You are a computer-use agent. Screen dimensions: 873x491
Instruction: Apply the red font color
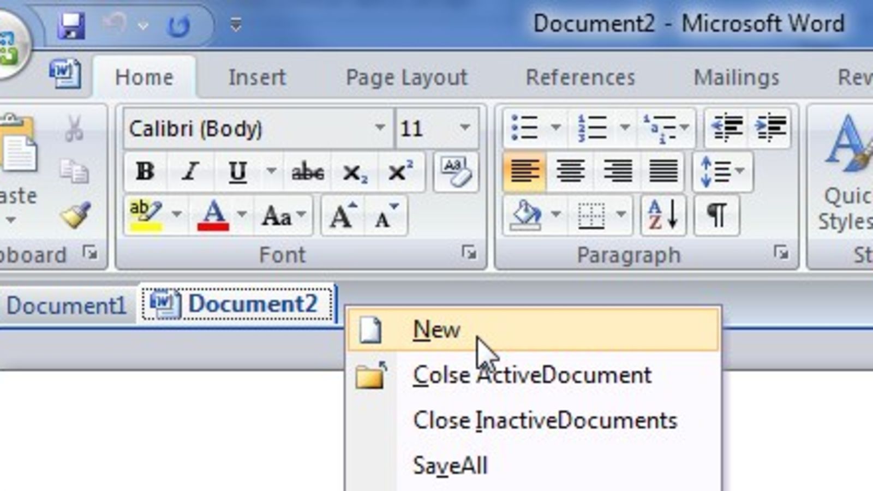pos(213,215)
